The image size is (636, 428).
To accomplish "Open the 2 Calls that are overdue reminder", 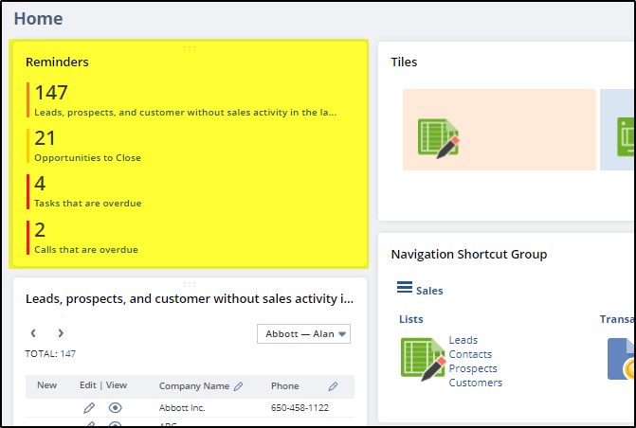I will click(x=82, y=238).
